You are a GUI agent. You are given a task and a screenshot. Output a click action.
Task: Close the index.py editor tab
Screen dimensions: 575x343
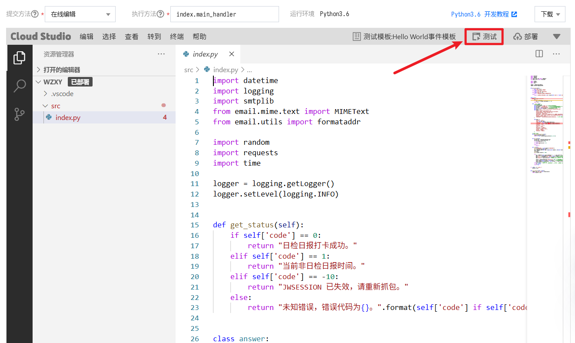(232, 54)
